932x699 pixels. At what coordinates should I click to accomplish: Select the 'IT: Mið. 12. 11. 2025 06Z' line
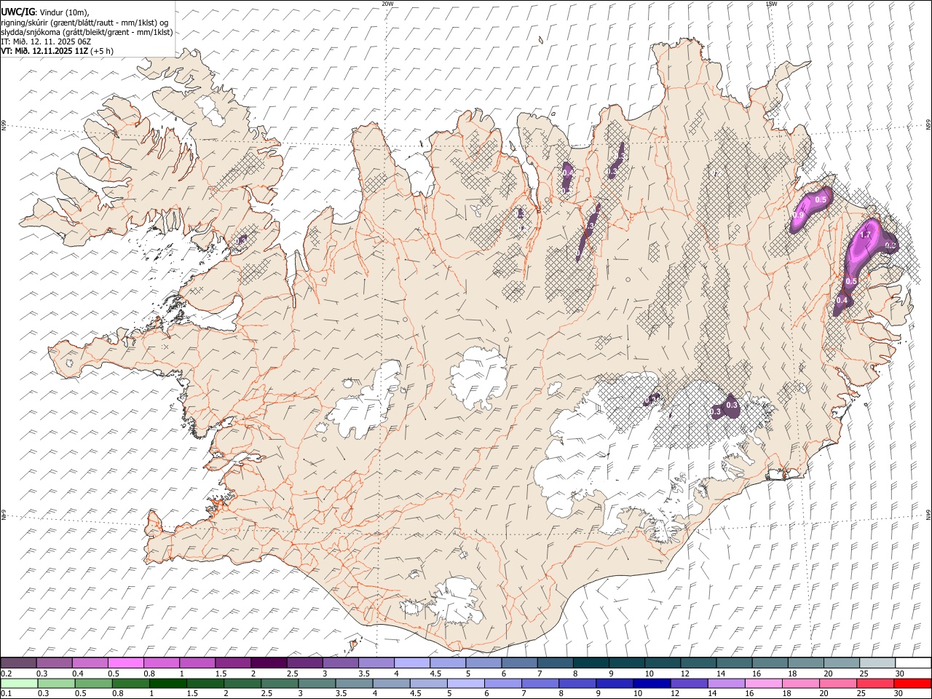[x=46, y=42]
